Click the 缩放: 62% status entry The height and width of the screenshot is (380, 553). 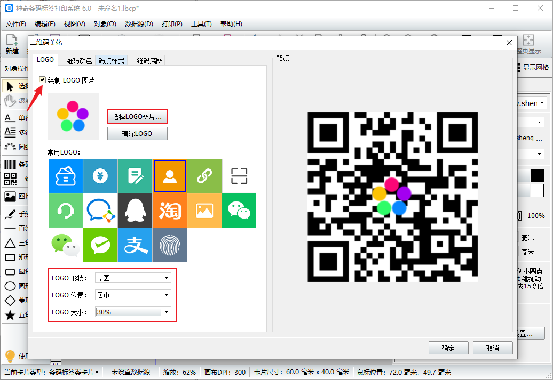point(179,372)
